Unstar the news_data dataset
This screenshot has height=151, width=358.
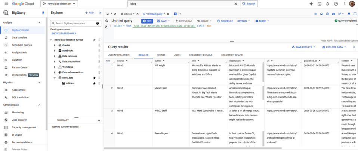point(94,78)
